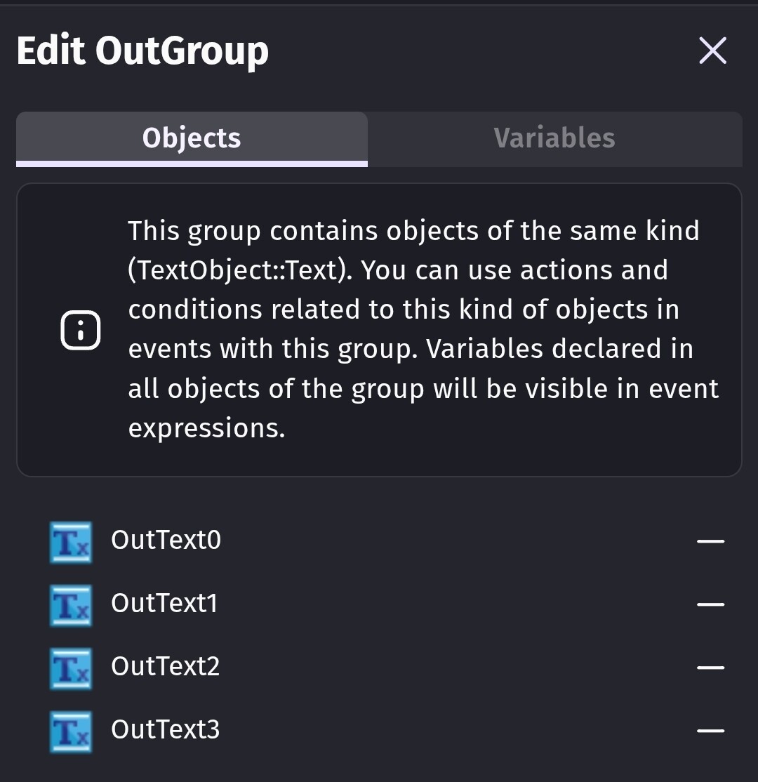Select the OutText0 list entry
This screenshot has width=758, height=782.
coord(166,540)
